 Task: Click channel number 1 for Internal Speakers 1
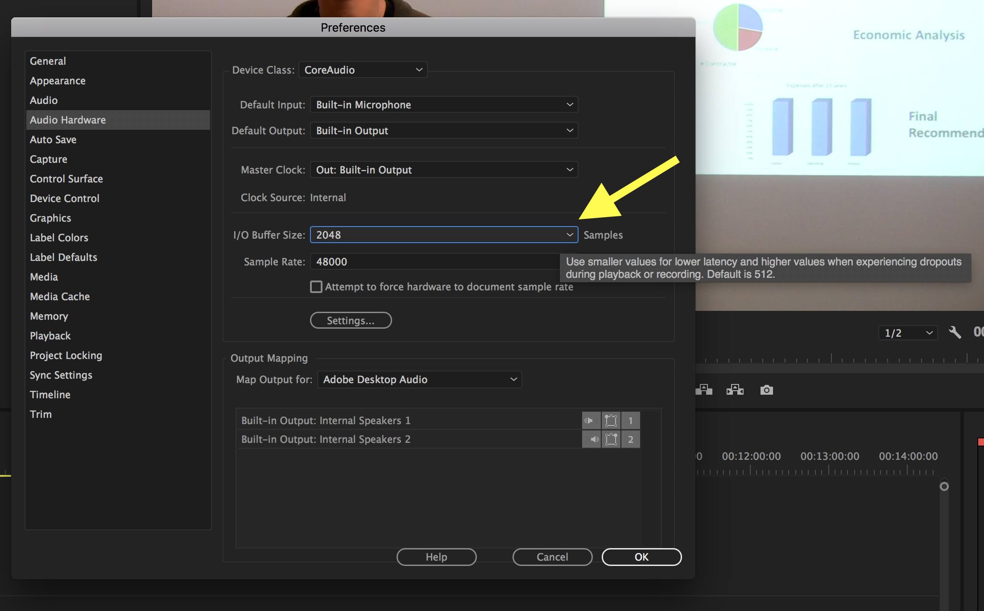tap(631, 421)
